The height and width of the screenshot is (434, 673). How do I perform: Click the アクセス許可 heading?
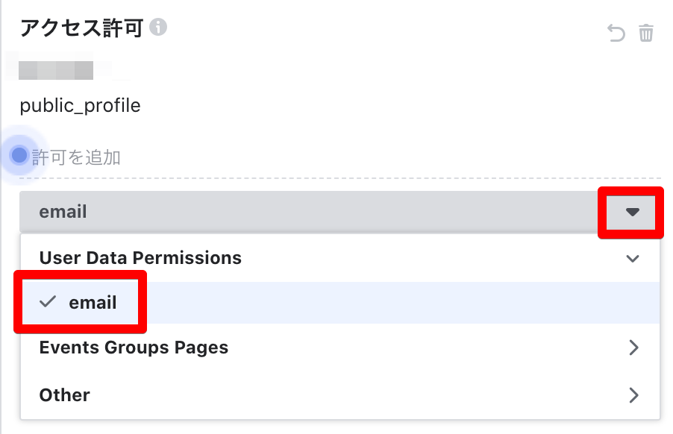pyautogui.click(x=81, y=28)
